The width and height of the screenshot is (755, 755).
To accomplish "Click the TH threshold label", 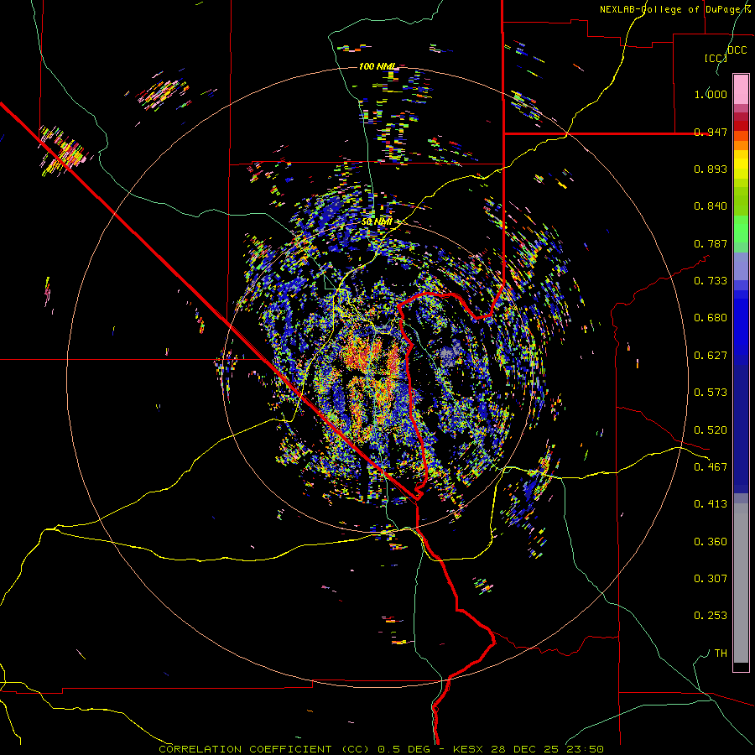I will tap(721, 653).
